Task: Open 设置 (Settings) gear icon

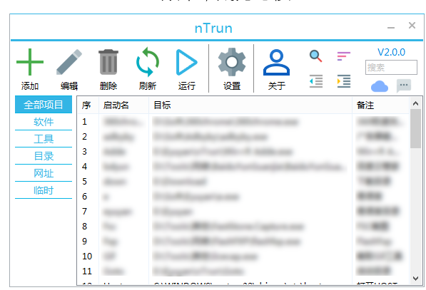Action: 232,62
